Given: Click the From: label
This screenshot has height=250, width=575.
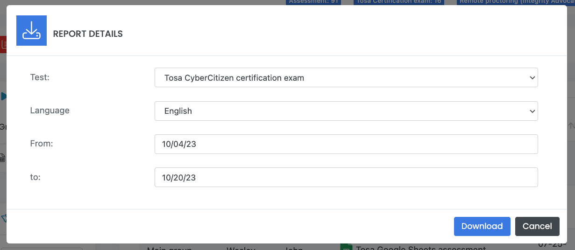Looking at the screenshot, I should point(42,144).
